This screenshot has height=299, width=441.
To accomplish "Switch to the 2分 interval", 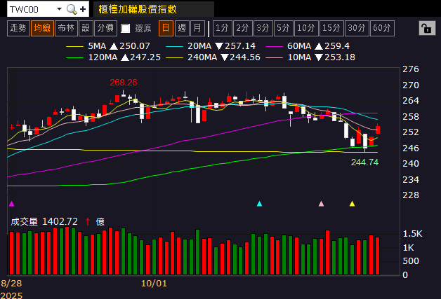I will click(243, 28).
